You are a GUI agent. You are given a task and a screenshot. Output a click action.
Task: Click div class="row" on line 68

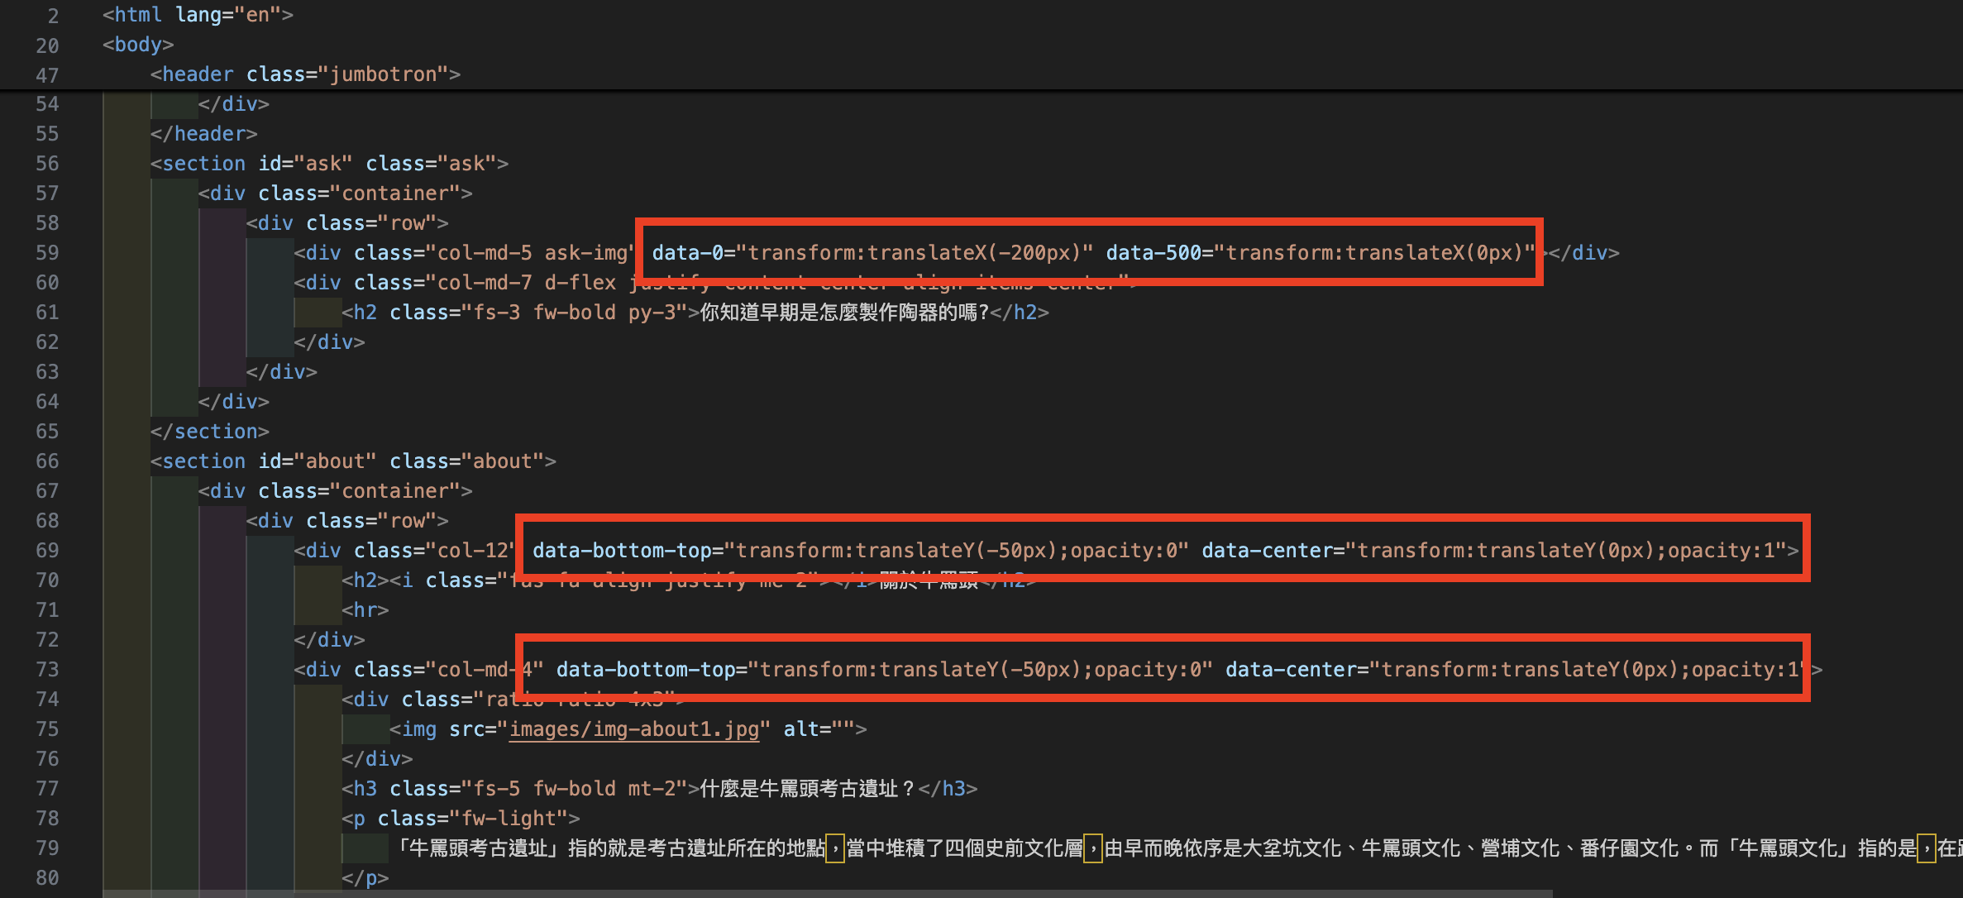[x=347, y=521]
